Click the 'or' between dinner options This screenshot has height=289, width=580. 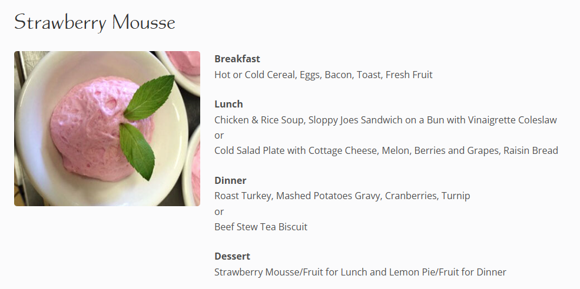pos(219,212)
